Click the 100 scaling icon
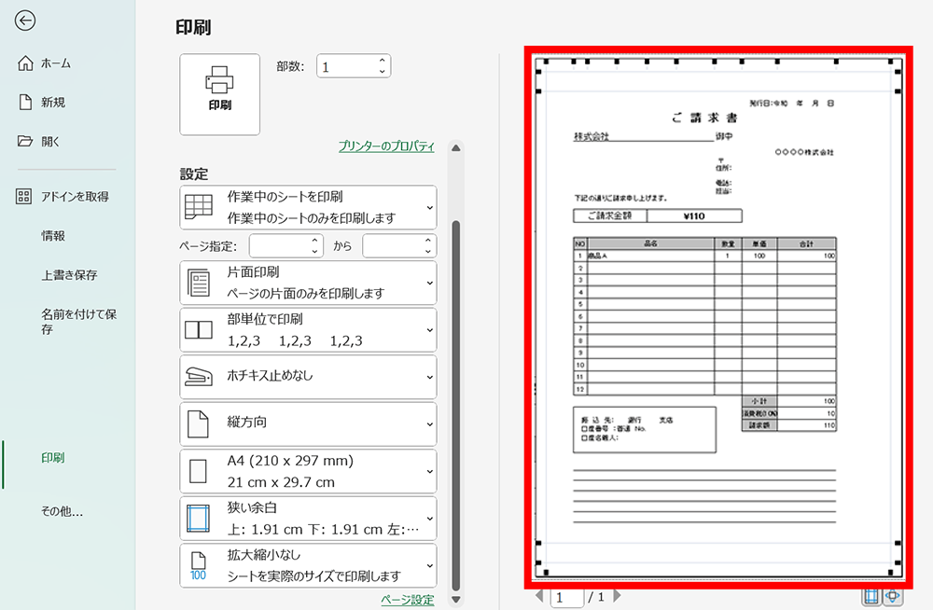The height and width of the screenshot is (610, 933). 198,566
